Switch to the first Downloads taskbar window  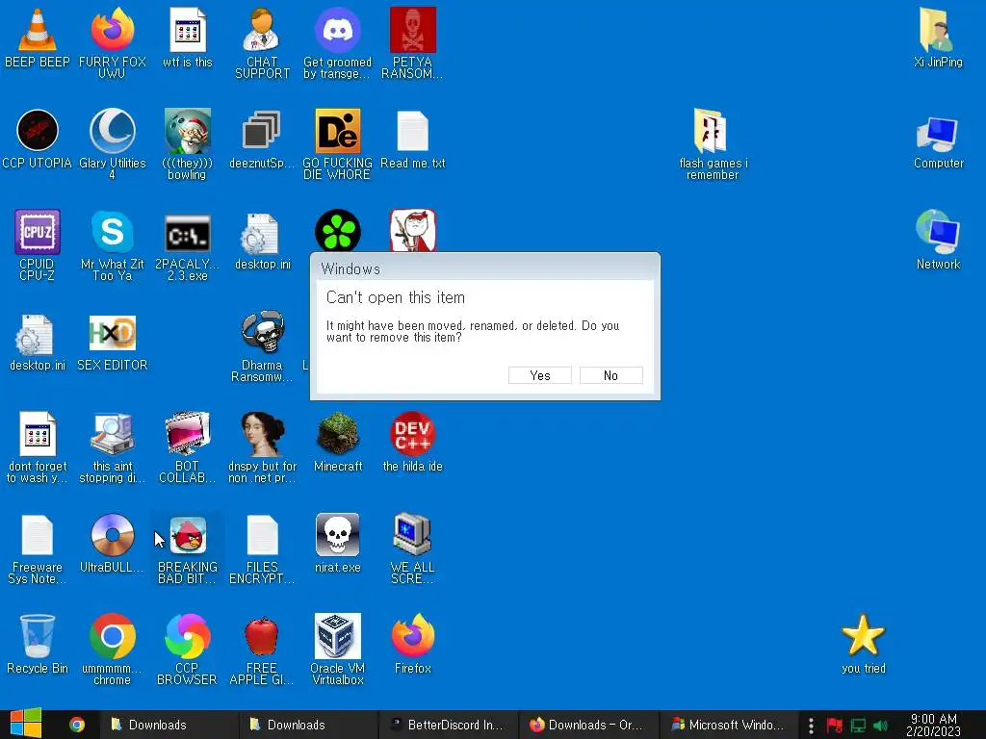click(169, 725)
